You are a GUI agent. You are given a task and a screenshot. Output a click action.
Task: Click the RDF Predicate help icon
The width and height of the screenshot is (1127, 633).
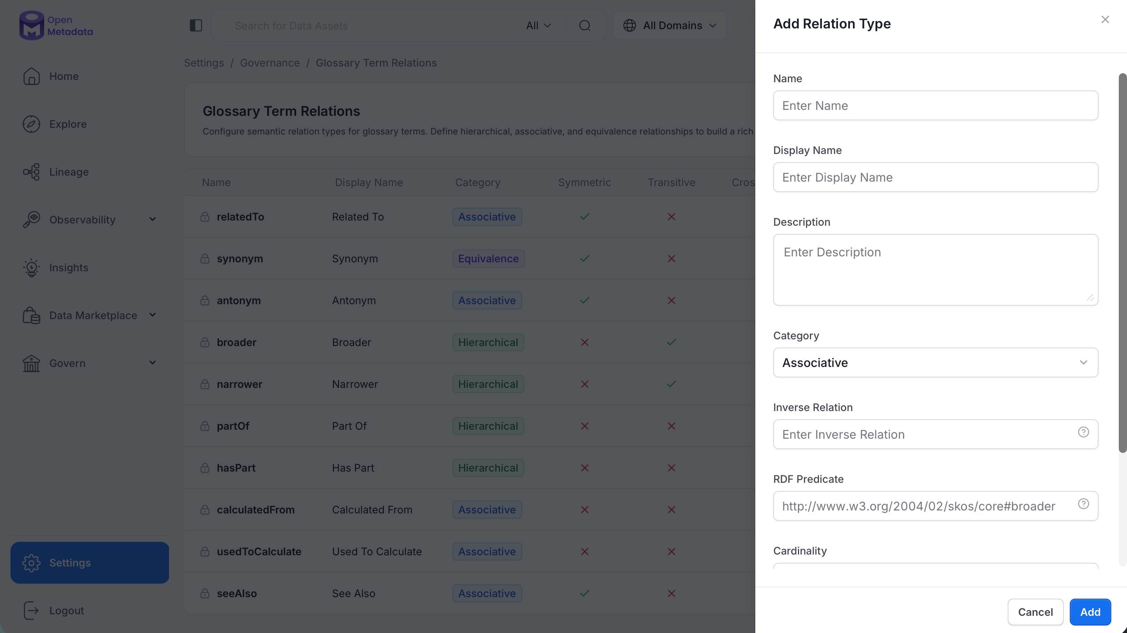[x=1083, y=504]
